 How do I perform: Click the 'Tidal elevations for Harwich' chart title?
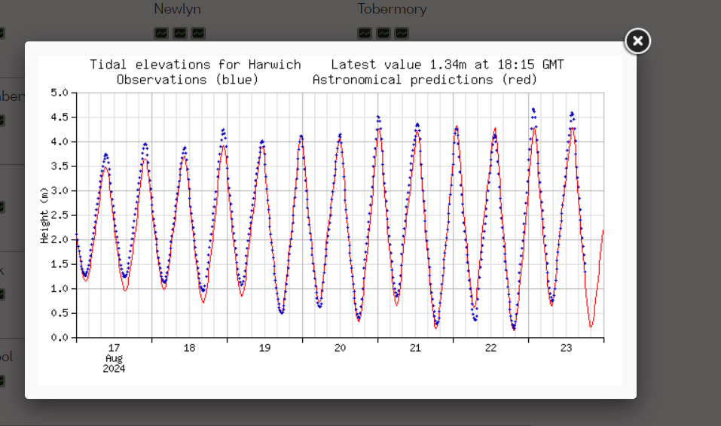click(x=195, y=64)
